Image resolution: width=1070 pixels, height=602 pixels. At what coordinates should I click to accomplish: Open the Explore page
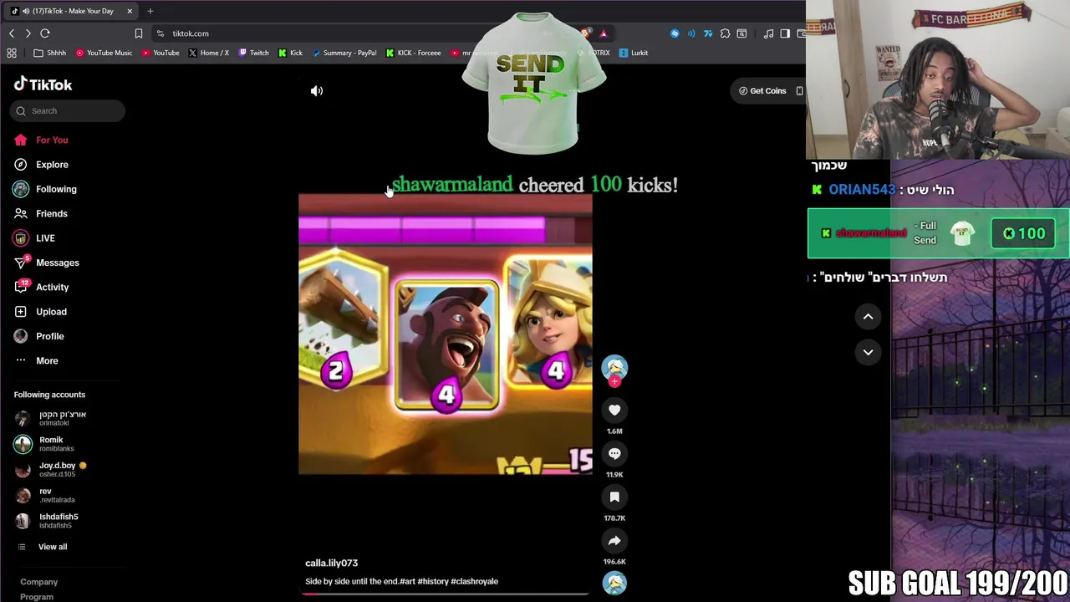pyautogui.click(x=52, y=165)
